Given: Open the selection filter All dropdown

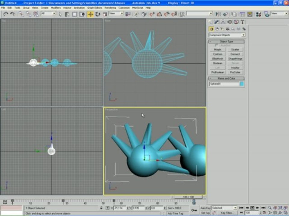Looking at the screenshot, I should coord(48,13).
